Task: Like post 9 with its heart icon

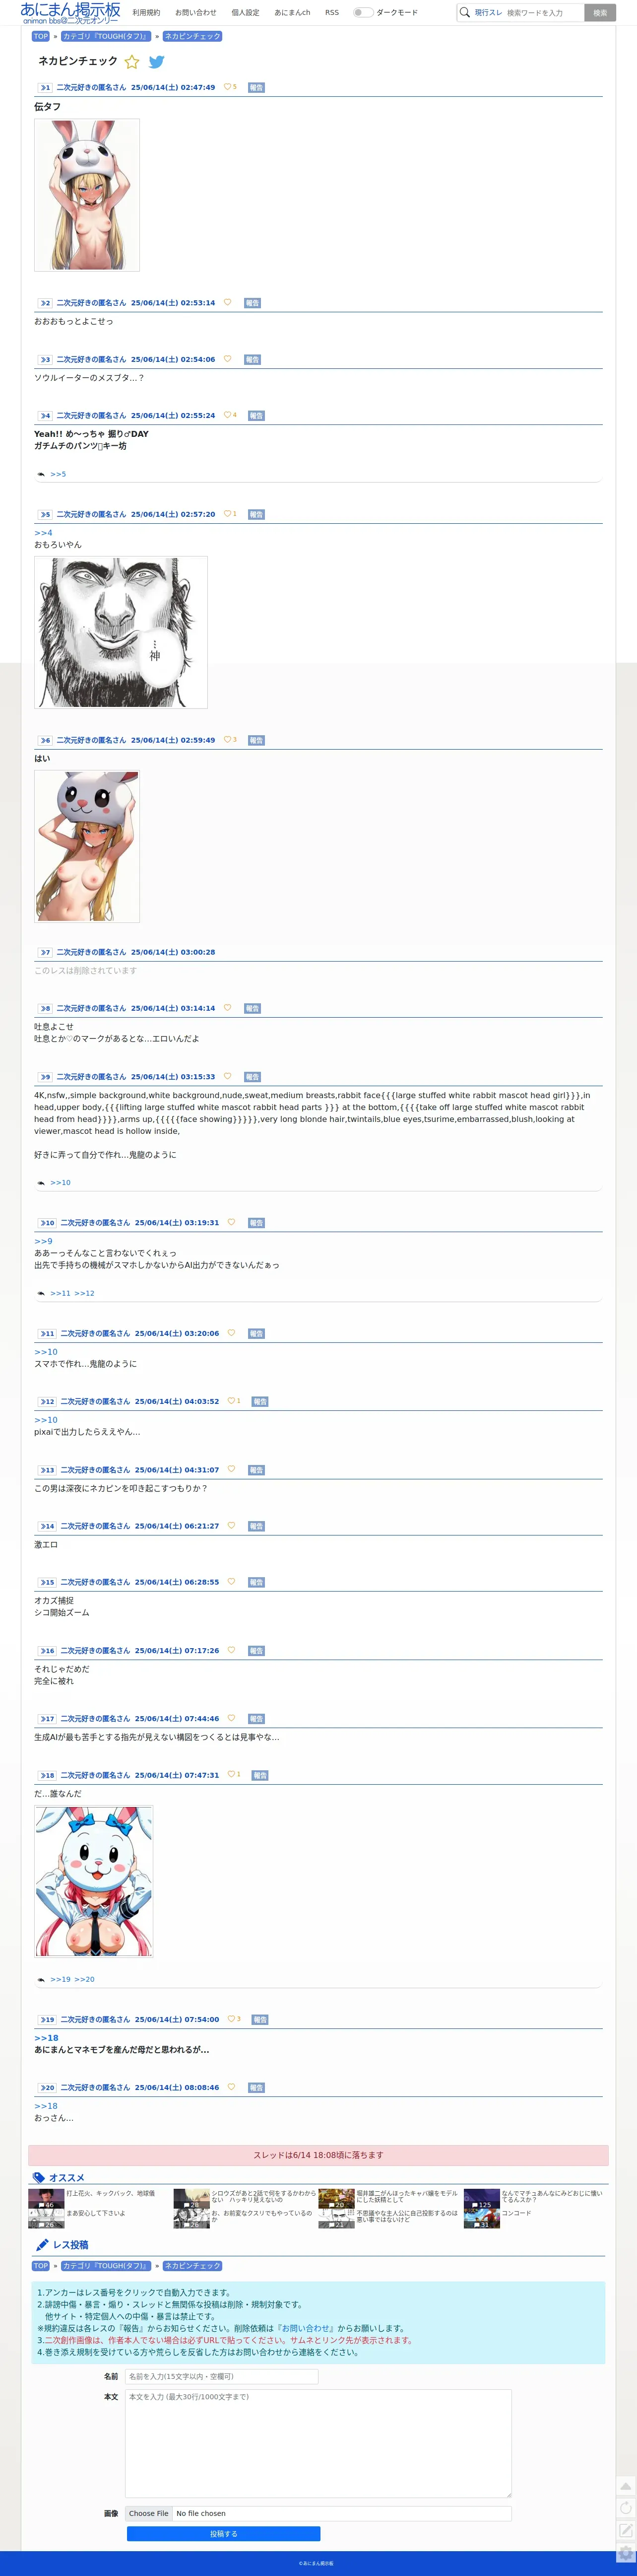Action: (x=227, y=1076)
